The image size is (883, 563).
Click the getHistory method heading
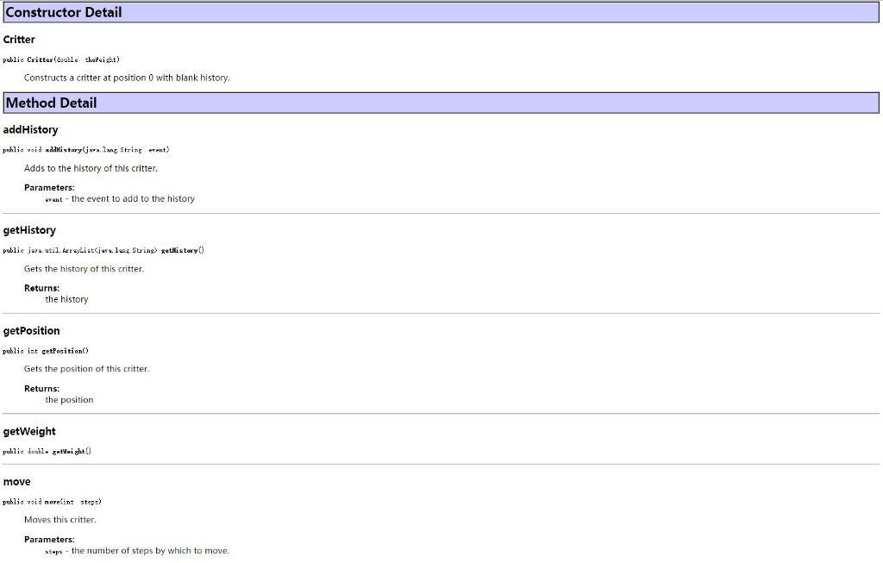click(x=29, y=230)
